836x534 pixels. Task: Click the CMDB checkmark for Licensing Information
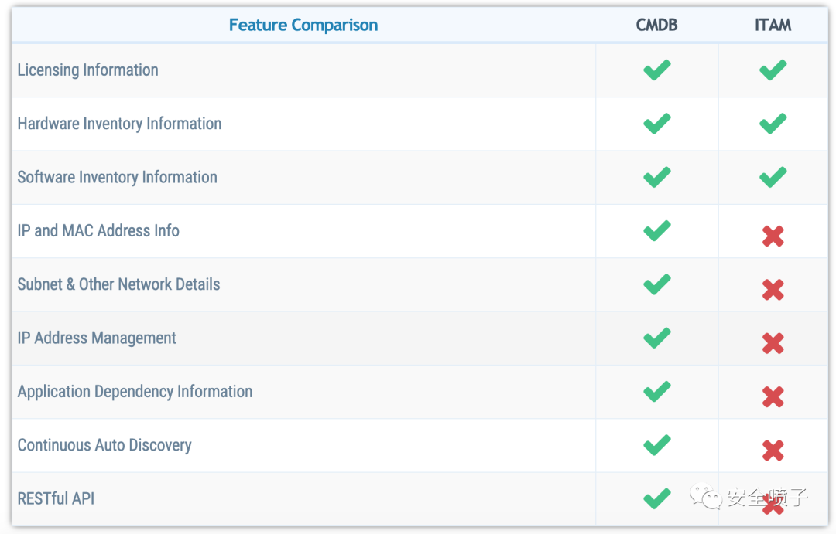point(656,70)
